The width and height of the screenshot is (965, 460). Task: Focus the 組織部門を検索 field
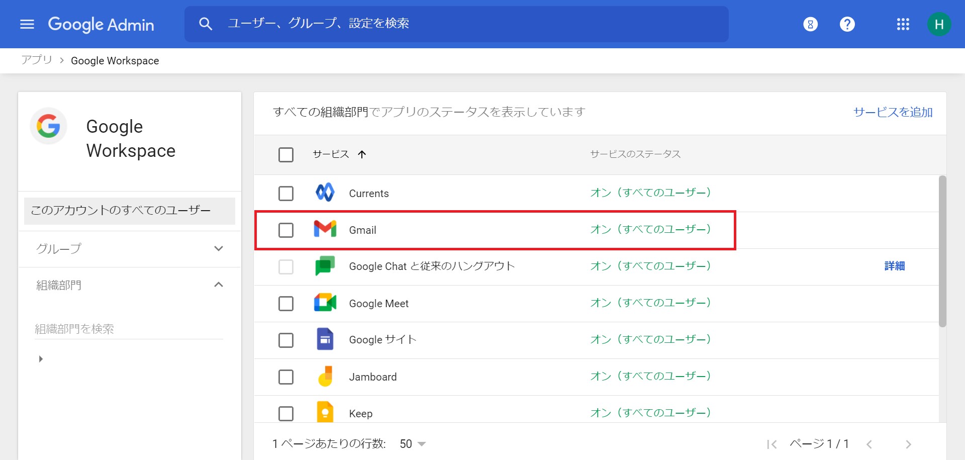(129, 329)
